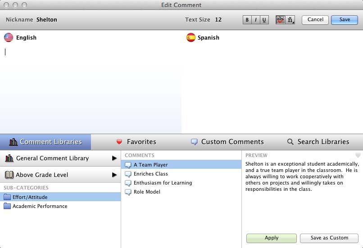Viewport: 363px width, 248px height.
Task: Click the open book icon beside Above Grade Level
Action: click(9, 175)
